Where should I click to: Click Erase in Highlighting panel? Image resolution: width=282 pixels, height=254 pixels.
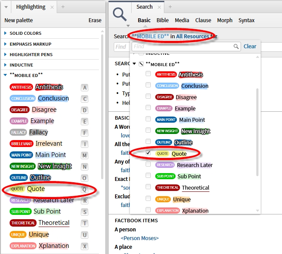click(95, 20)
